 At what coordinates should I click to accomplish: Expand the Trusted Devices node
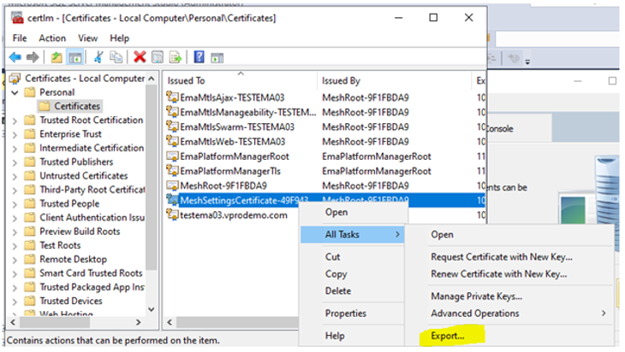tap(15, 302)
